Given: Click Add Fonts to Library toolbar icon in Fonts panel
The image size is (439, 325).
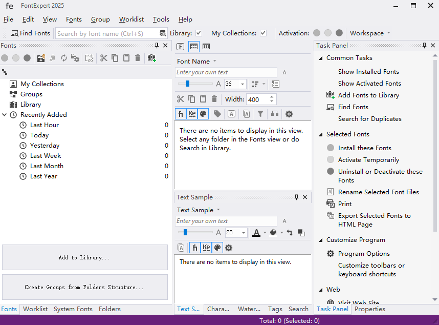Looking at the screenshot, I should coord(151,58).
